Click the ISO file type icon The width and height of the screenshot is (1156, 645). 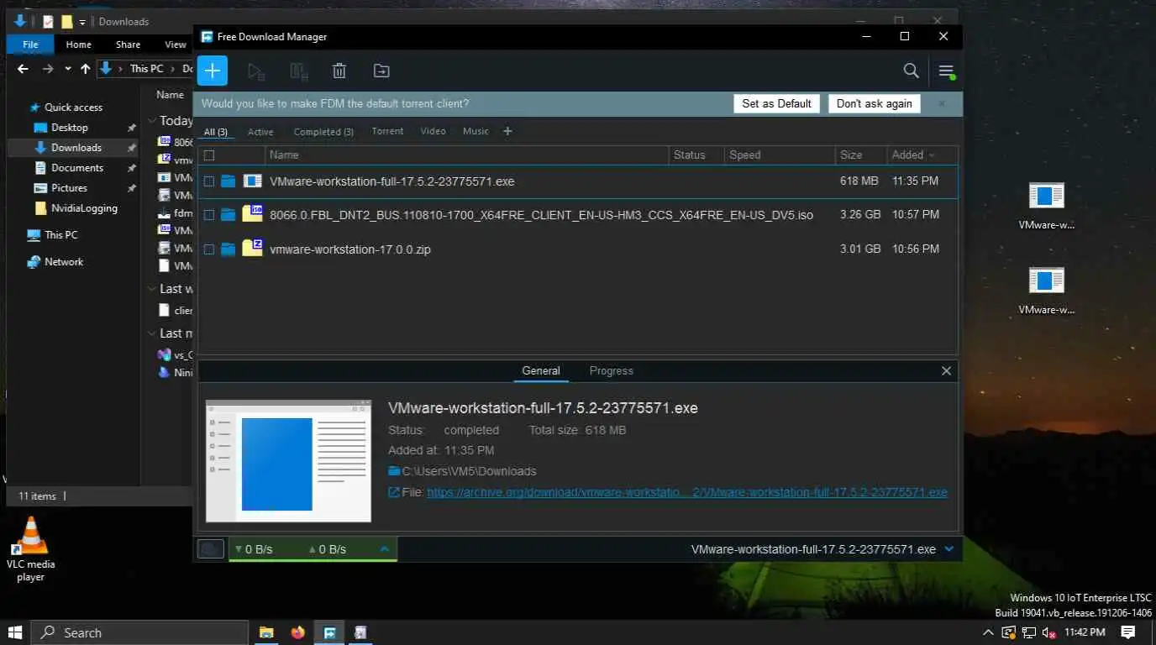(x=253, y=213)
